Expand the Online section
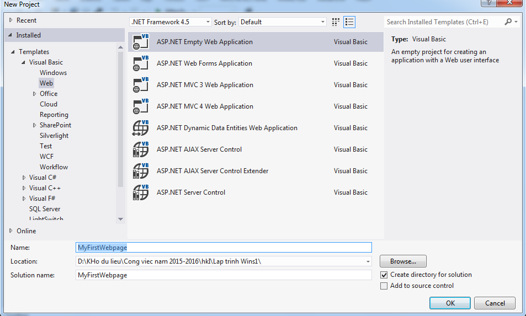The image size is (526, 316). 10,231
